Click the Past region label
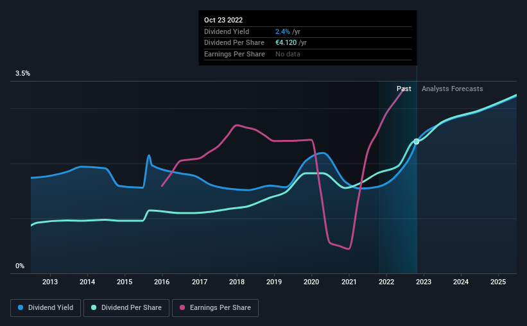This screenshot has height=326, width=527. tap(404, 89)
